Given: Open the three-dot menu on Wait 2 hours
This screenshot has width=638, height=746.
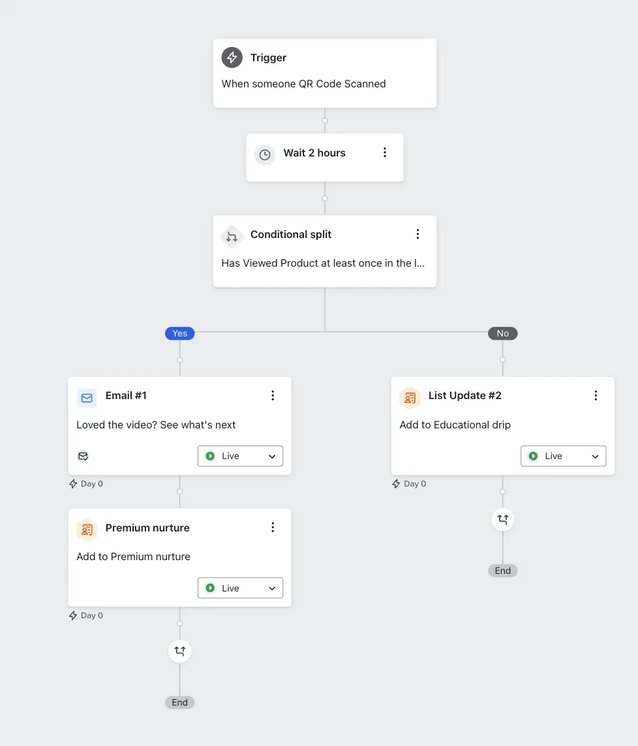Looking at the screenshot, I should 385,151.
